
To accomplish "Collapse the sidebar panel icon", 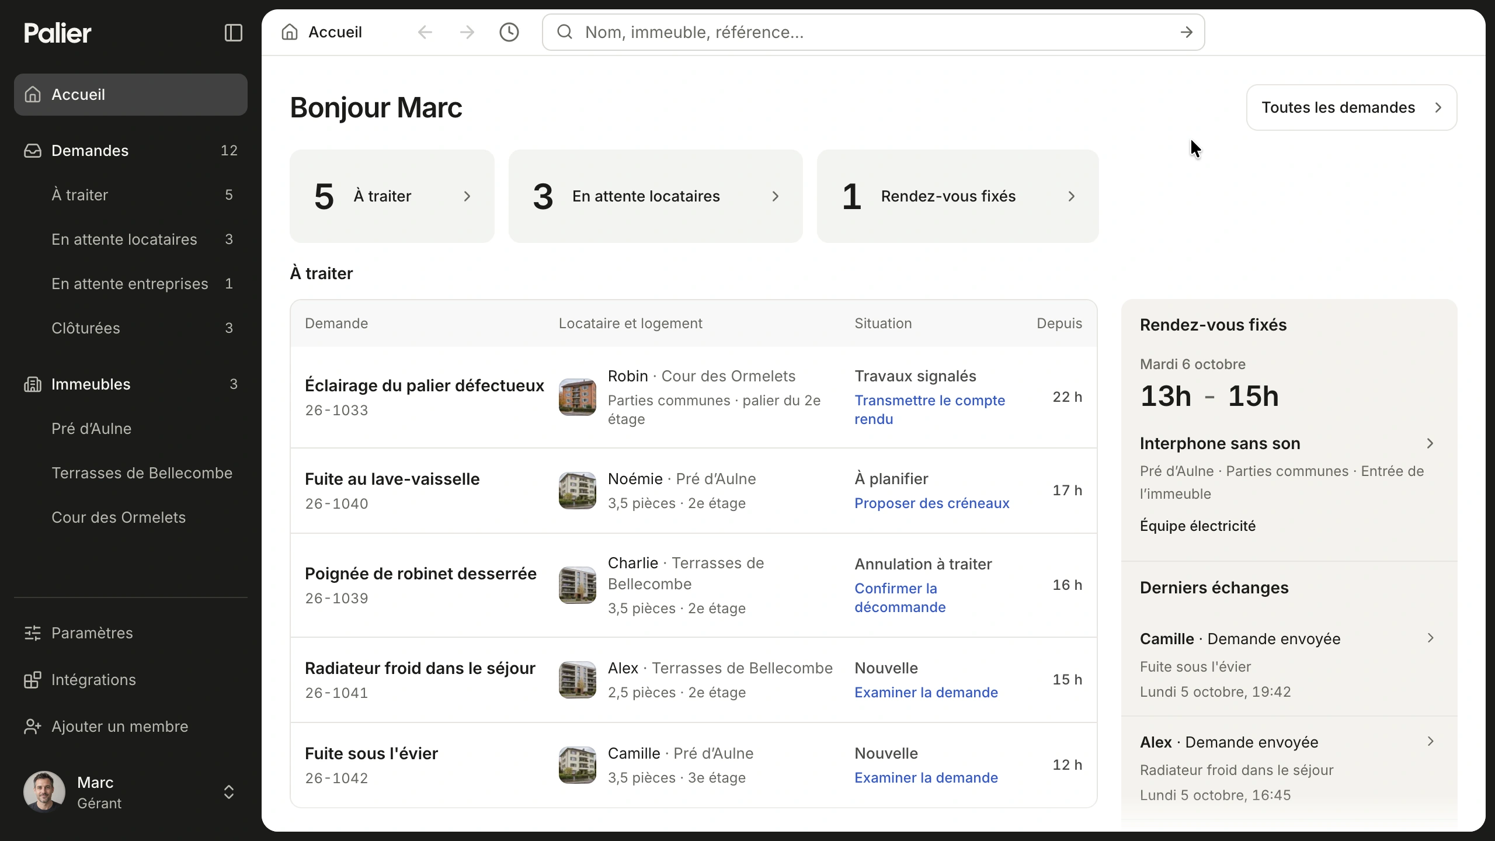I will coord(233,33).
